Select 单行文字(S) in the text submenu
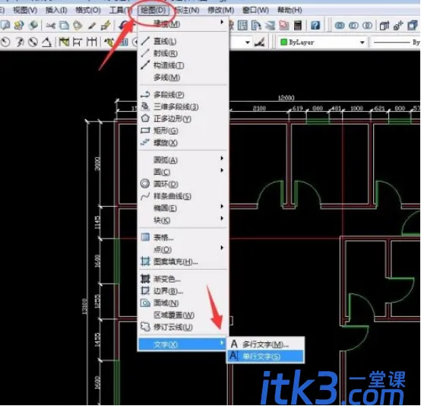The image size is (421, 406). pos(265,357)
